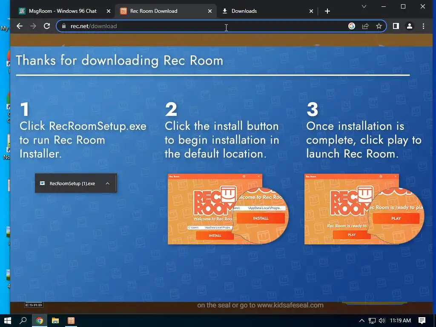Open the Chrome three-dot menu
This screenshot has height=327, width=436.
[x=423, y=26]
